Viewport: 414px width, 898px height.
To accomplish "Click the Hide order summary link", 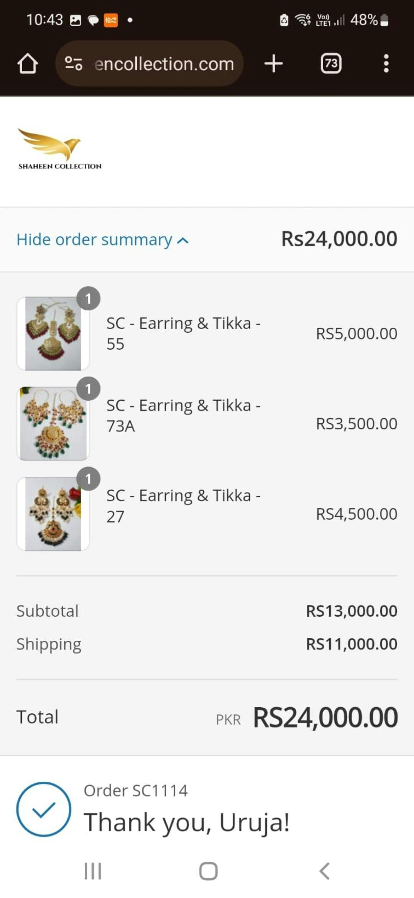I will [x=94, y=240].
